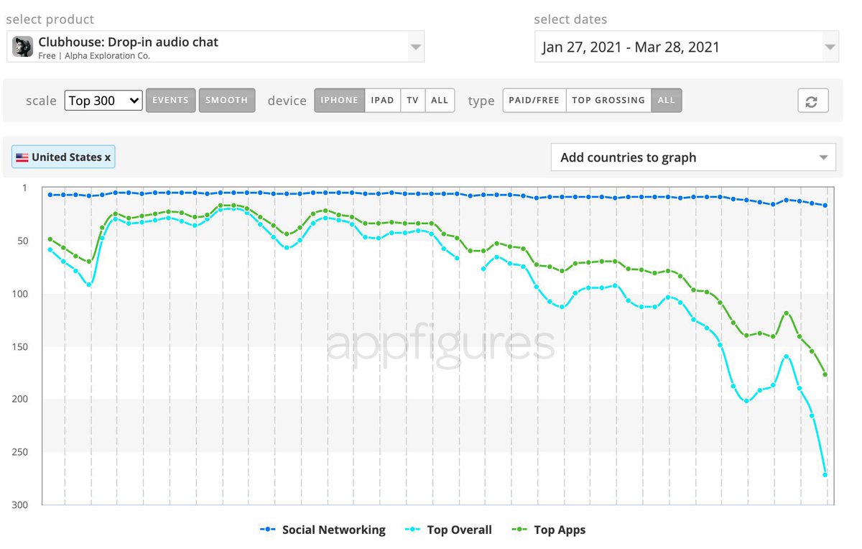The image size is (862, 549).
Task: Toggle the SMOOTH button
Action: coord(226,101)
